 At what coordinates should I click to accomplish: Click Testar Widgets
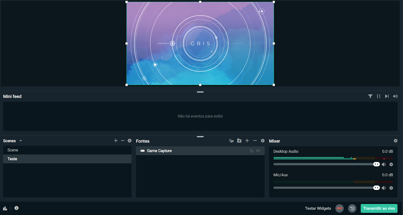[x=318, y=208]
